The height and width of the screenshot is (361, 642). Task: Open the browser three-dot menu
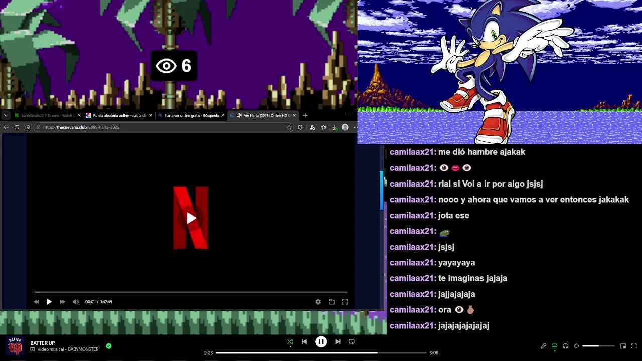point(355,127)
